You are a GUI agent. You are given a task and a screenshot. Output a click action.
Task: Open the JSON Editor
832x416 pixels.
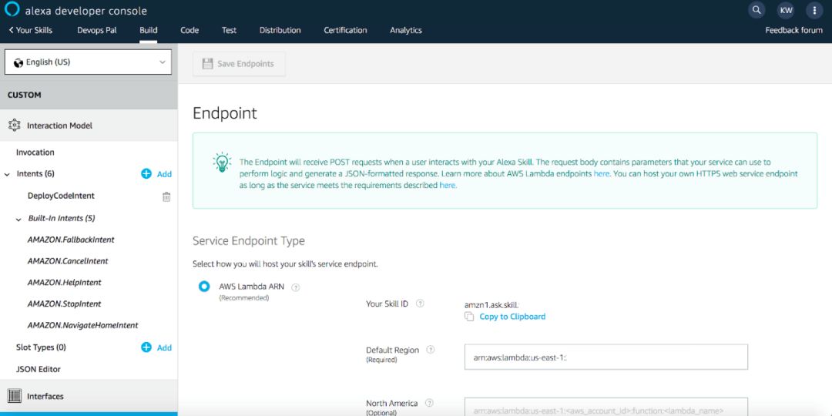(x=39, y=369)
